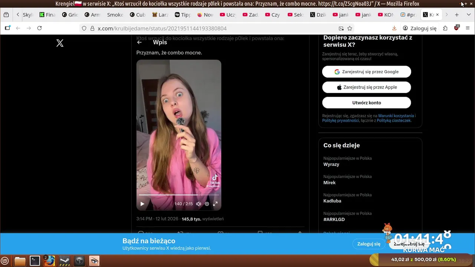Switch to the Larz tab

(x=160, y=15)
